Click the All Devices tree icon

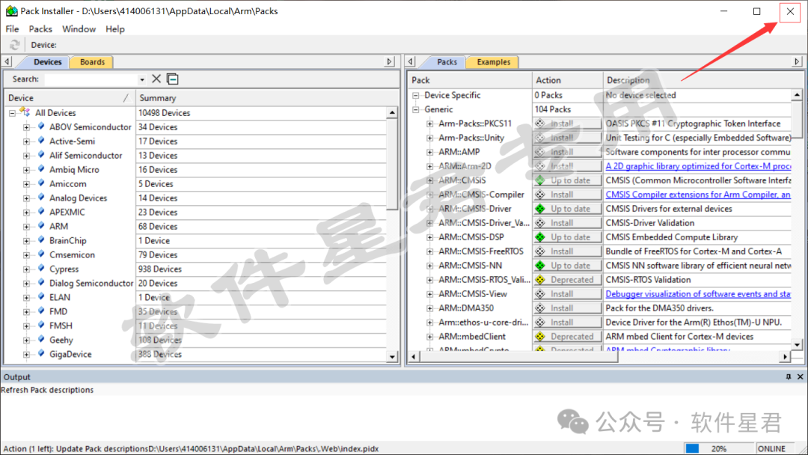(25, 112)
